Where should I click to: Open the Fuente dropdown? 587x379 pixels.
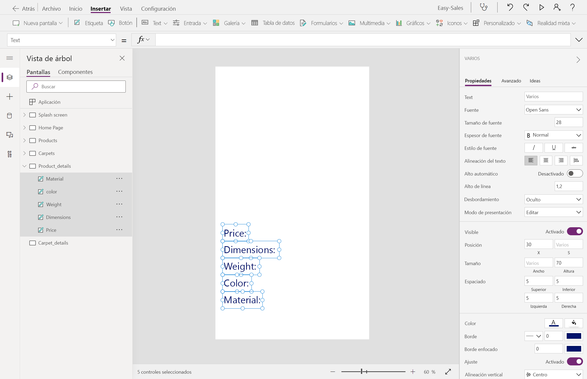click(x=553, y=110)
